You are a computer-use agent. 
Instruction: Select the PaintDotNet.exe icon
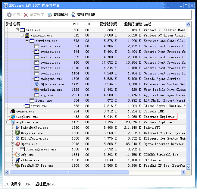tap(17, 128)
